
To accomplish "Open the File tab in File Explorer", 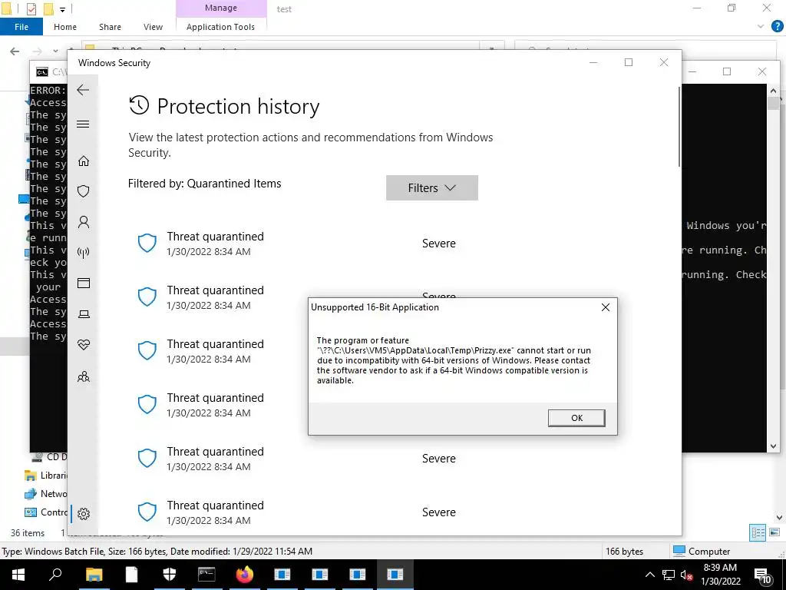I will 21,27.
